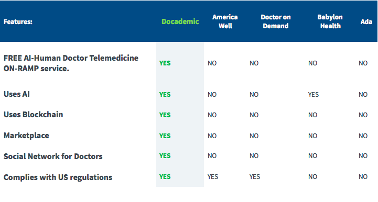This screenshot has height=202, width=378.
Task: Click Doctor on Demand's YES for US regulations
Action: 255,177
